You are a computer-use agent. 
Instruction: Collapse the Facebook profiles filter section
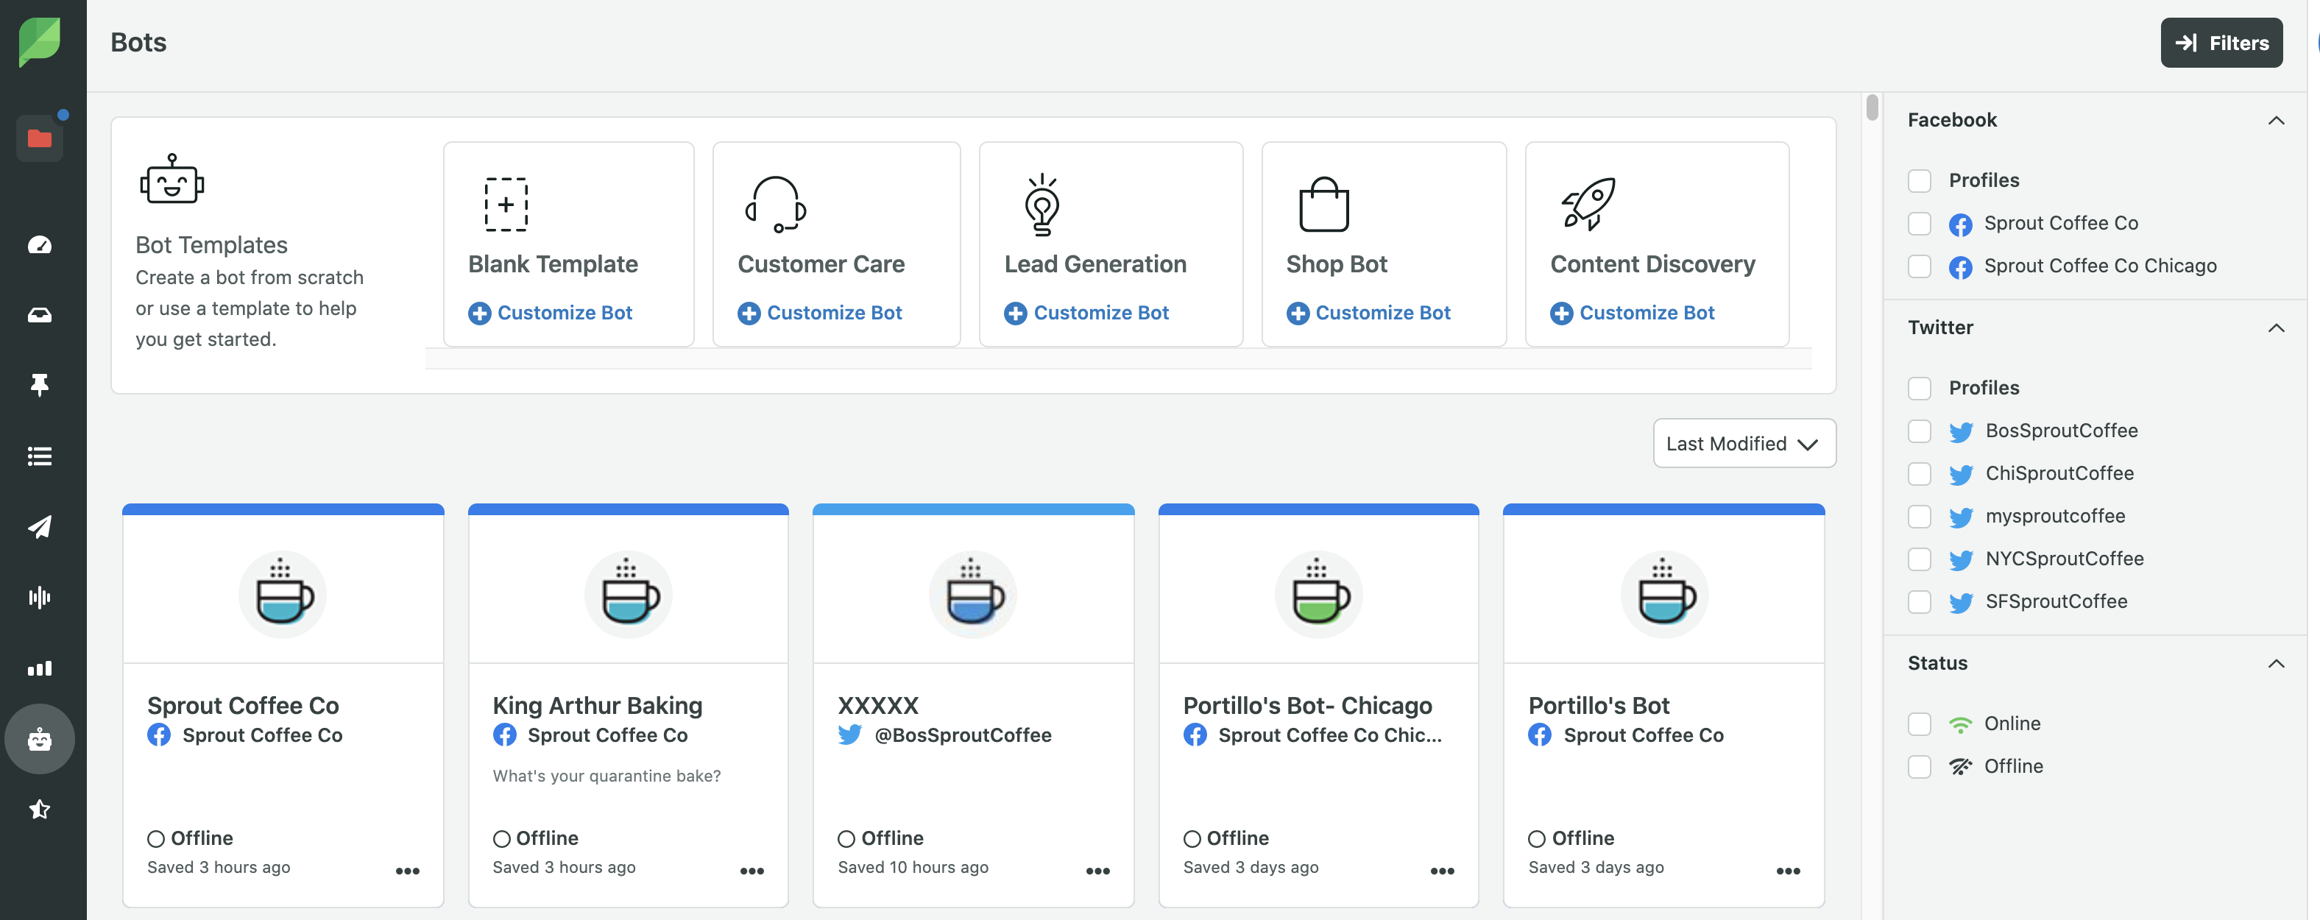pos(2274,120)
